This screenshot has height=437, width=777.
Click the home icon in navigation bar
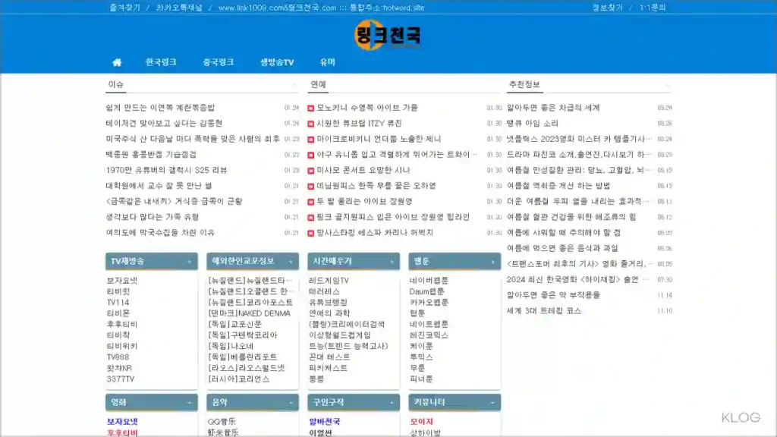click(117, 62)
